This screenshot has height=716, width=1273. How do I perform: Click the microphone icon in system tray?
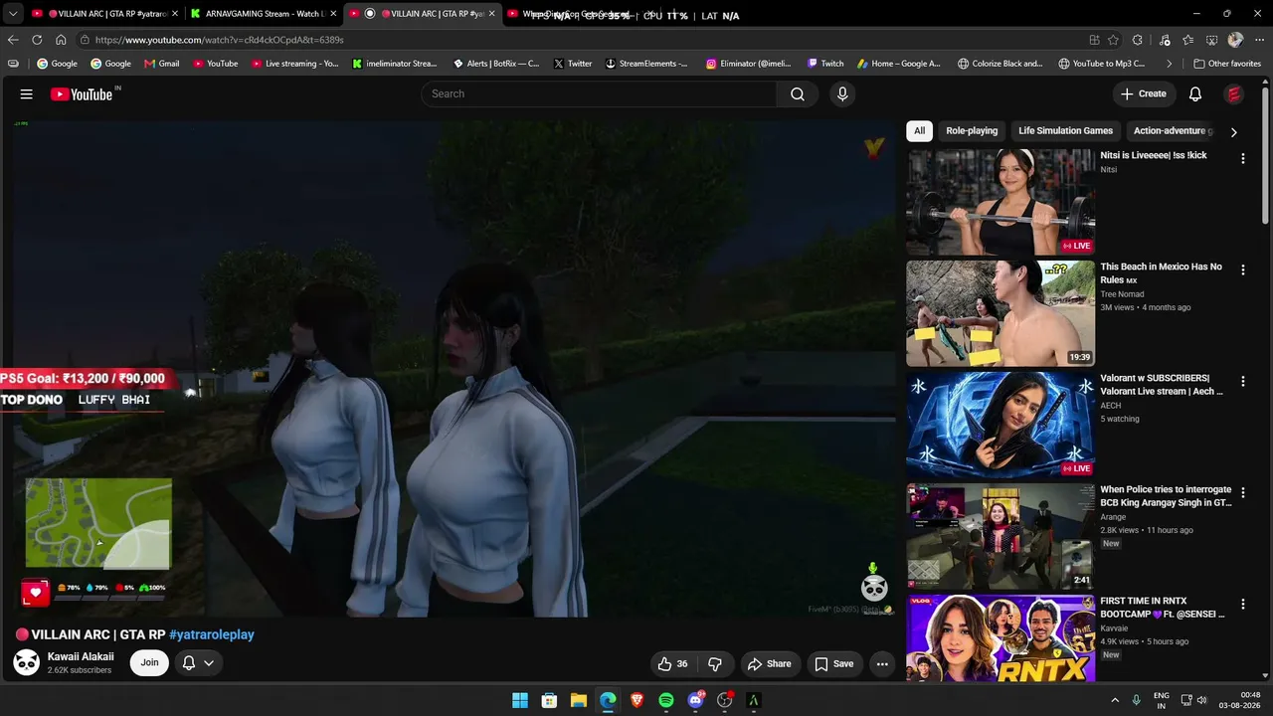click(x=1137, y=700)
